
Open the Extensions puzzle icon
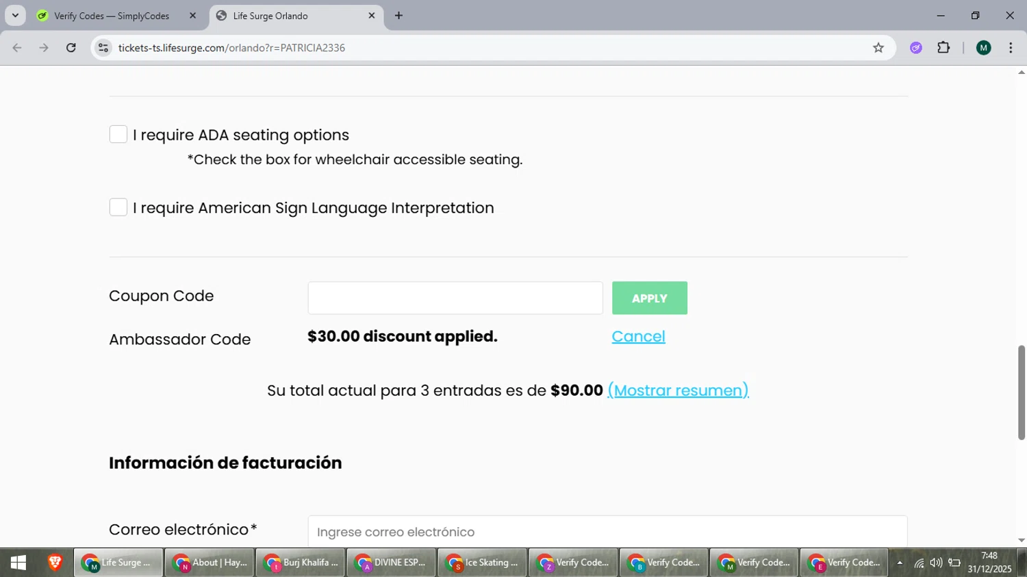[x=943, y=48]
